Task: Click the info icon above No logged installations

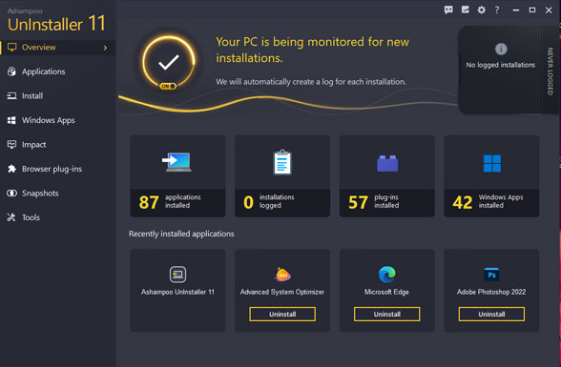Action: pos(501,49)
